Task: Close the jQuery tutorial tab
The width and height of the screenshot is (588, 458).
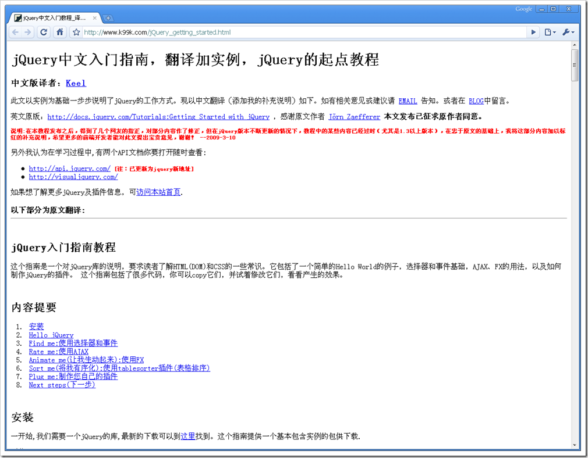Action: tap(94, 18)
